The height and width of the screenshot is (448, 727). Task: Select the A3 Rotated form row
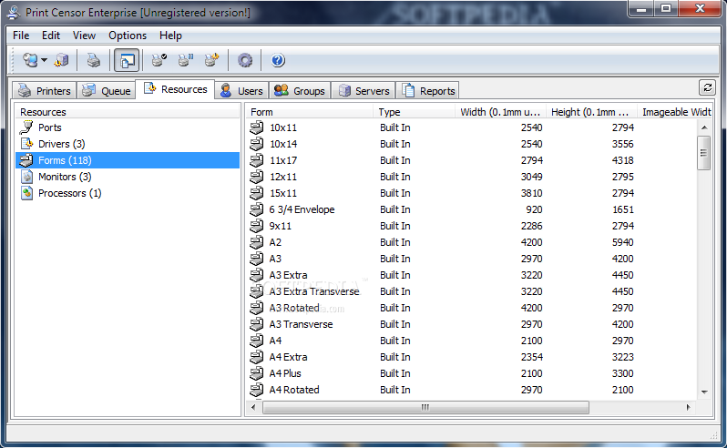pyautogui.click(x=294, y=308)
